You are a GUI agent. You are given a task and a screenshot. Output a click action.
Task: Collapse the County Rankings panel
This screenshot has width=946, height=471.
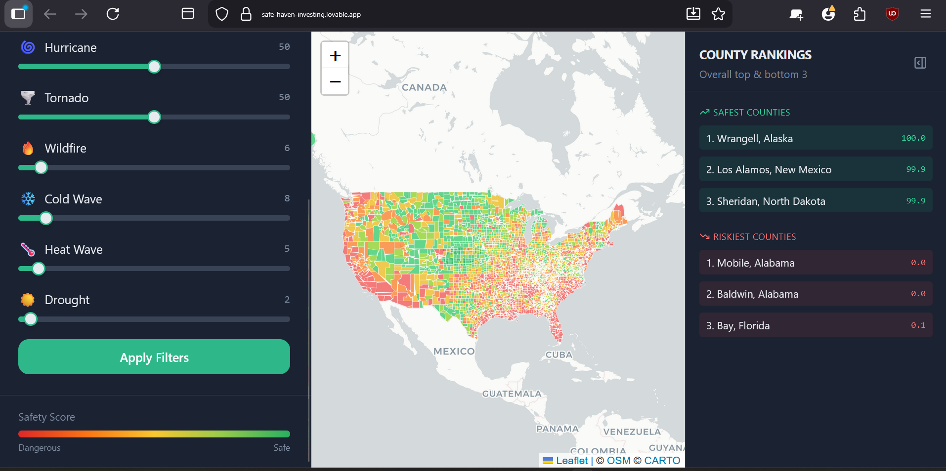pyautogui.click(x=920, y=63)
